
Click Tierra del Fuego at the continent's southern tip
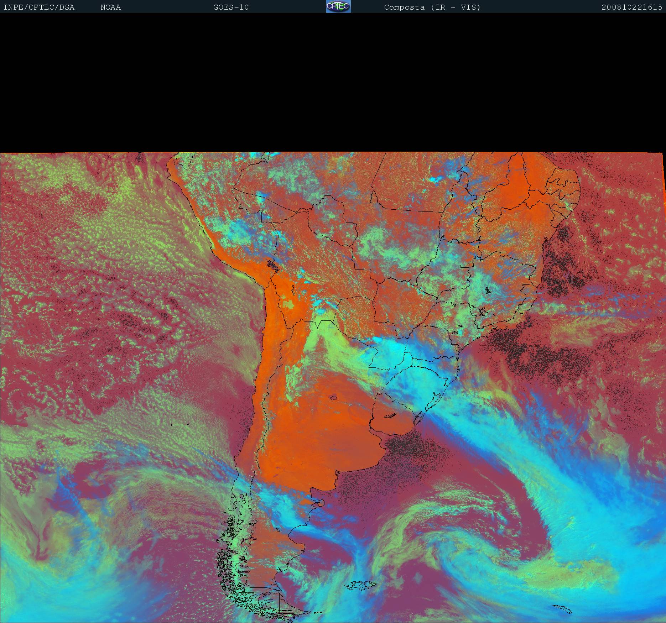[281, 605]
